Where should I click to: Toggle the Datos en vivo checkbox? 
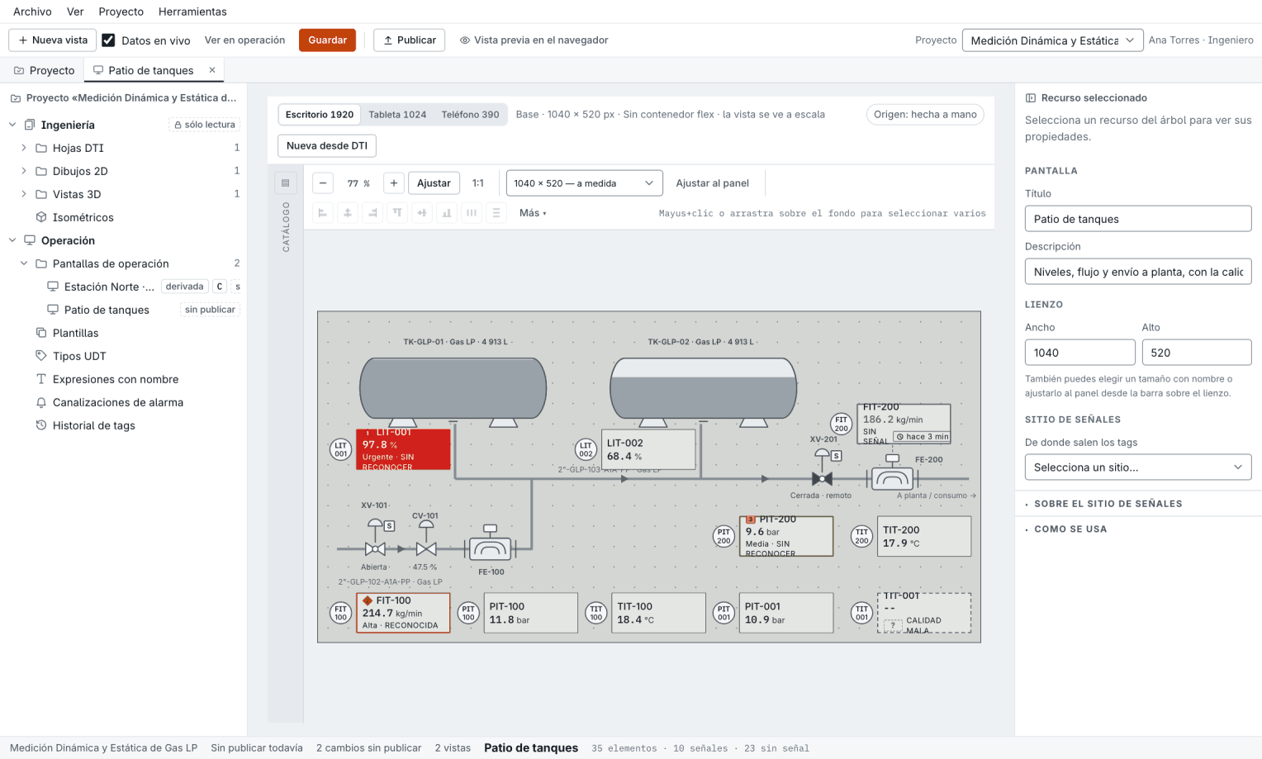point(108,40)
